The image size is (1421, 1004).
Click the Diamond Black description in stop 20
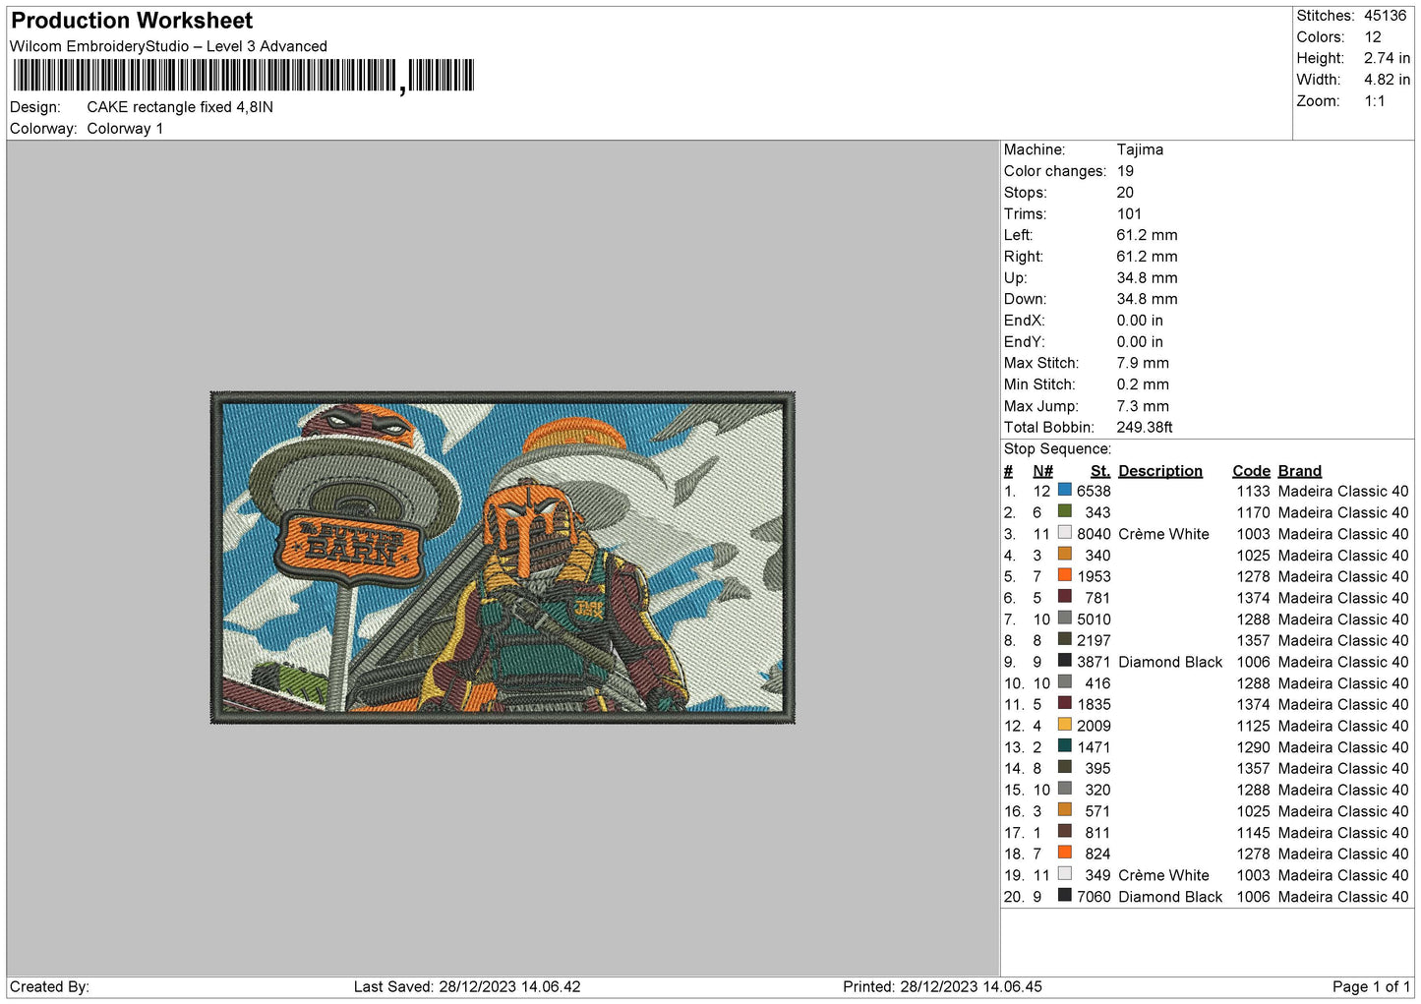(1170, 897)
